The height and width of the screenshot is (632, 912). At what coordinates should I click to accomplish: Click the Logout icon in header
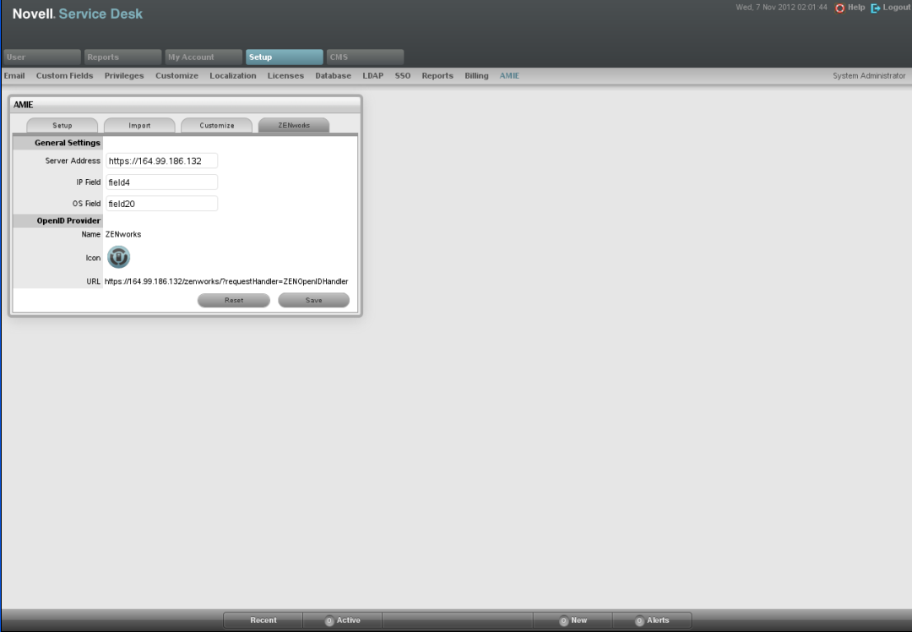tap(876, 8)
